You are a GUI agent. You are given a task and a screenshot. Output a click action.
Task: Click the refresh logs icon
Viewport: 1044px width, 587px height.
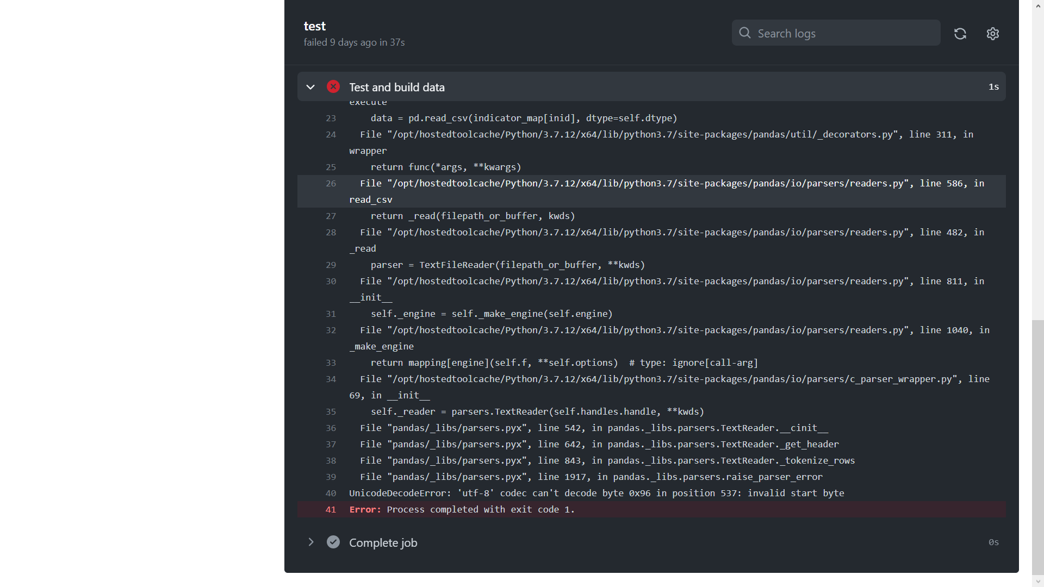[x=960, y=33]
